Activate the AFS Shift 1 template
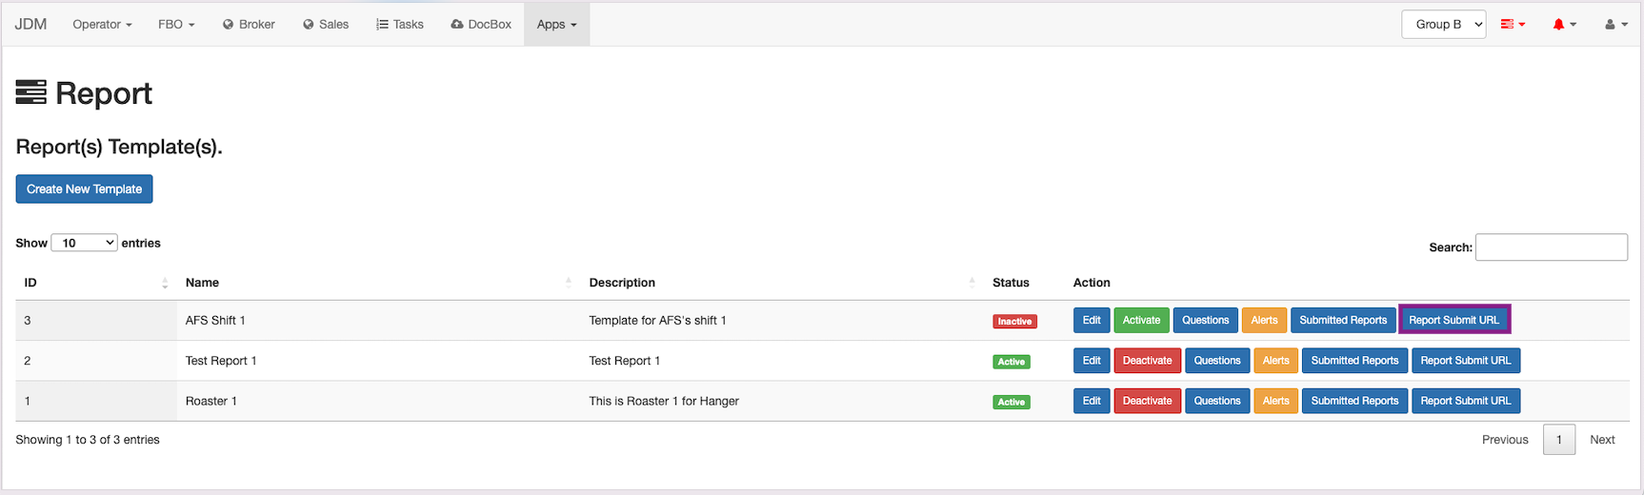1644x495 pixels. click(1141, 321)
